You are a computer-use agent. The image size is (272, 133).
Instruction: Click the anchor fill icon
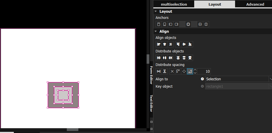click(188, 25)
